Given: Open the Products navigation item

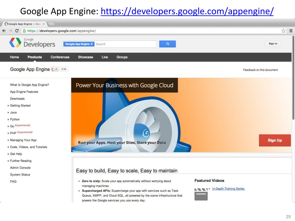Looking at the screenshot, I should 35,57.
